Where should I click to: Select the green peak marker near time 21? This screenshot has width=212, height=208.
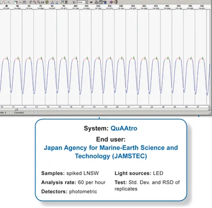coord(134,58)
